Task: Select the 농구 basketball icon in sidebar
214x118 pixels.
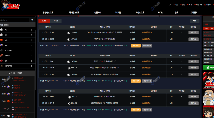Action: coord(2,40)
